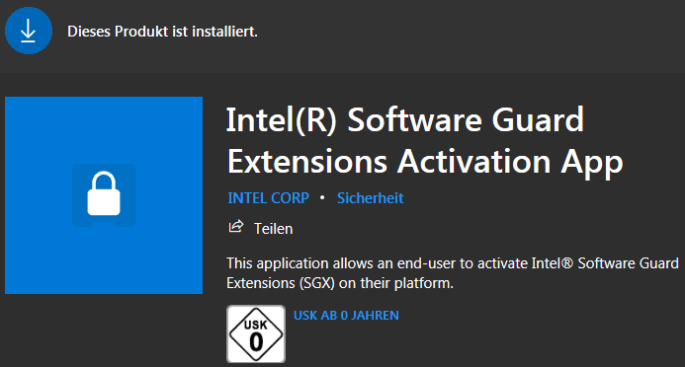Click the description line starting 'This application allows'

[453, 263]
